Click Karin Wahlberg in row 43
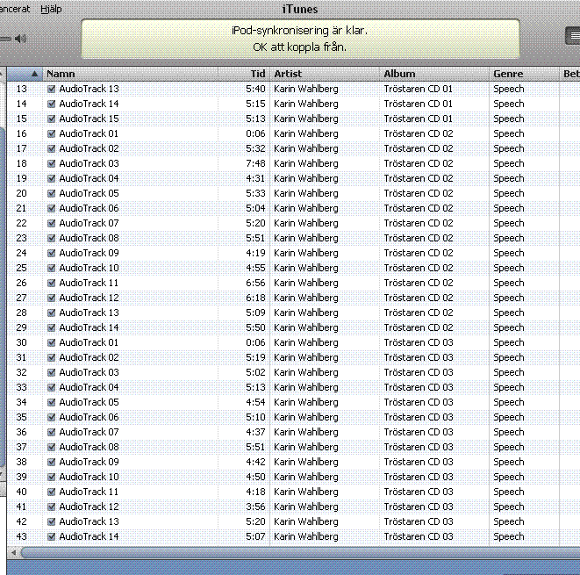Screen dimensions: 580x575 click(x=306, y=536)
